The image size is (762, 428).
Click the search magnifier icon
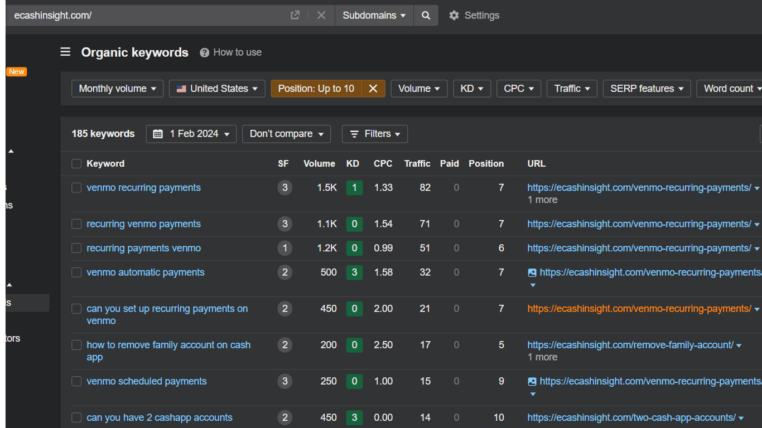point(426,16)
